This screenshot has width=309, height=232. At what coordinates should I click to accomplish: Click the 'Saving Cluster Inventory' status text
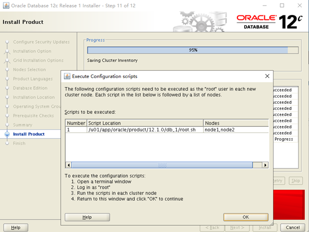112,60
